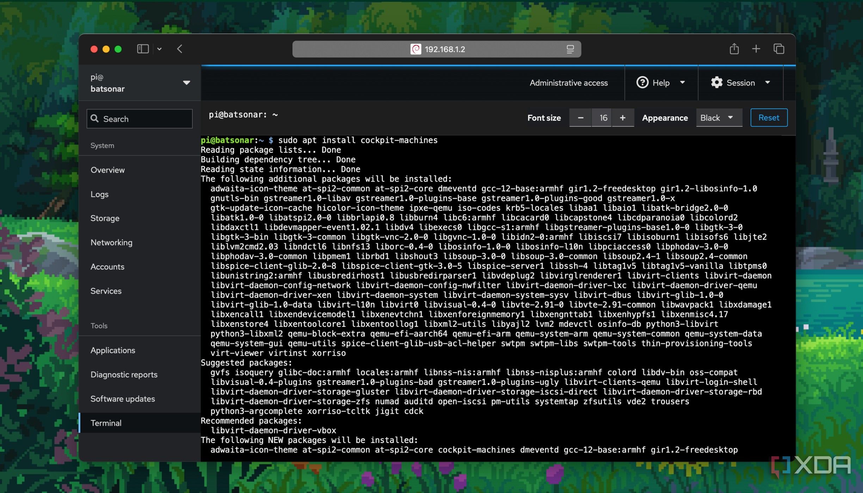Open the Help dropdown menu

pos(661,83)
